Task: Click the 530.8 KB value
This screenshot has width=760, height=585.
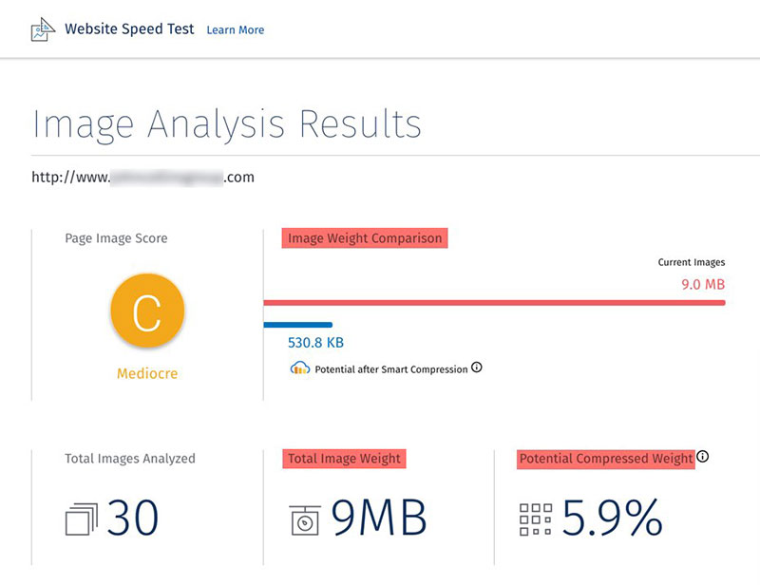Action: (x=315, y=343)
